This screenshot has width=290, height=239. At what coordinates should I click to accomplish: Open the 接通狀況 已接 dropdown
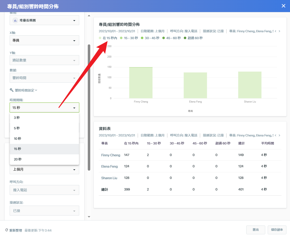tap(44, 211)
